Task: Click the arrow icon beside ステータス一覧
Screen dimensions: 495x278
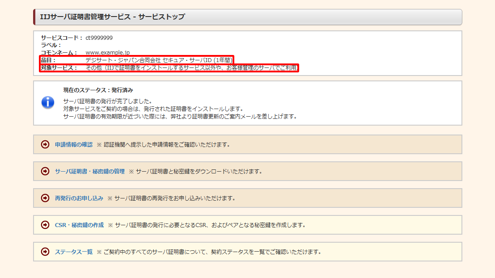Action: pos(45,252)
